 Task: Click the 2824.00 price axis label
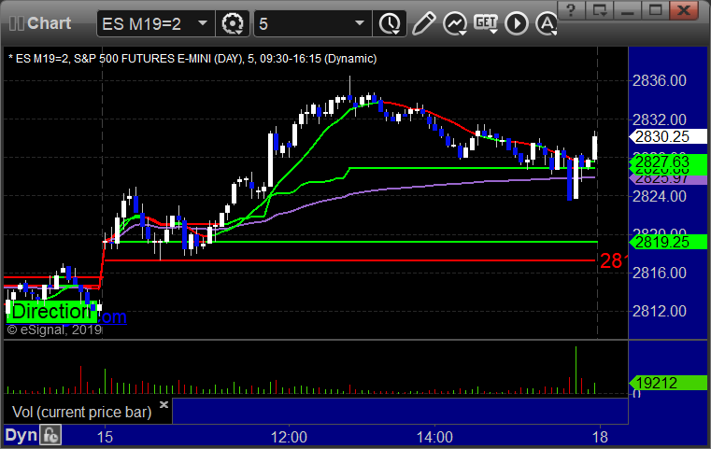pos(660,196)
